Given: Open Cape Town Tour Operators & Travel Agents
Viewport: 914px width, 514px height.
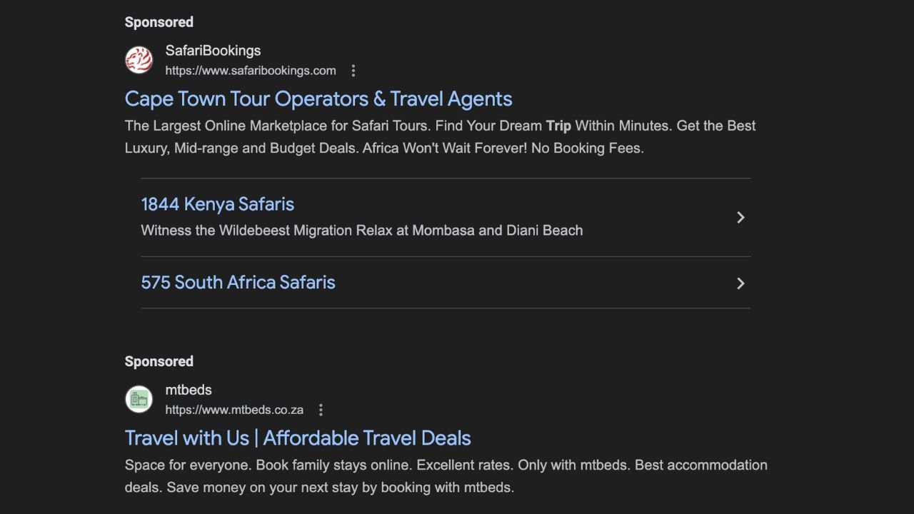Looking at the screenshot, I should (x=318, y=99).
